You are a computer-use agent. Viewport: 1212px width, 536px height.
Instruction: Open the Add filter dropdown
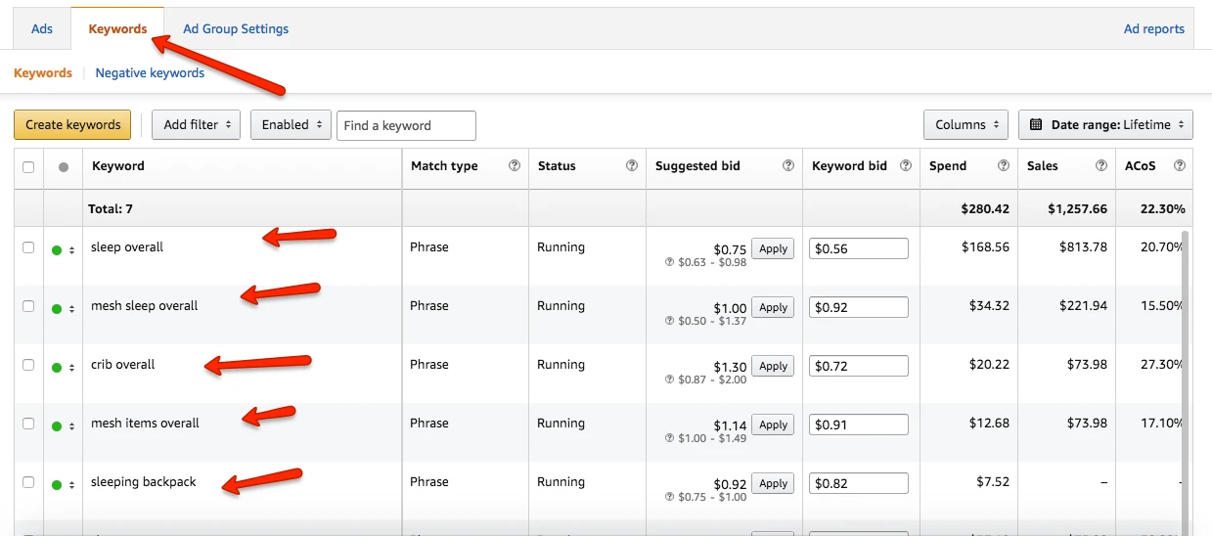coord(196,125)
